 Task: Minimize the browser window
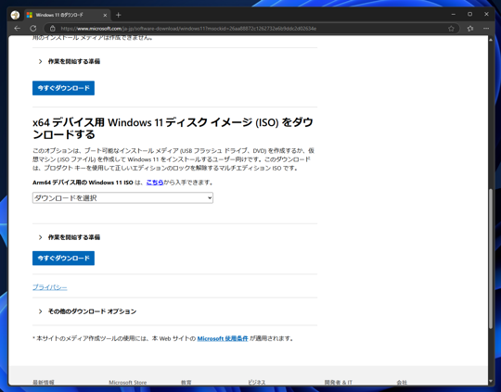[x=453, y=15]
